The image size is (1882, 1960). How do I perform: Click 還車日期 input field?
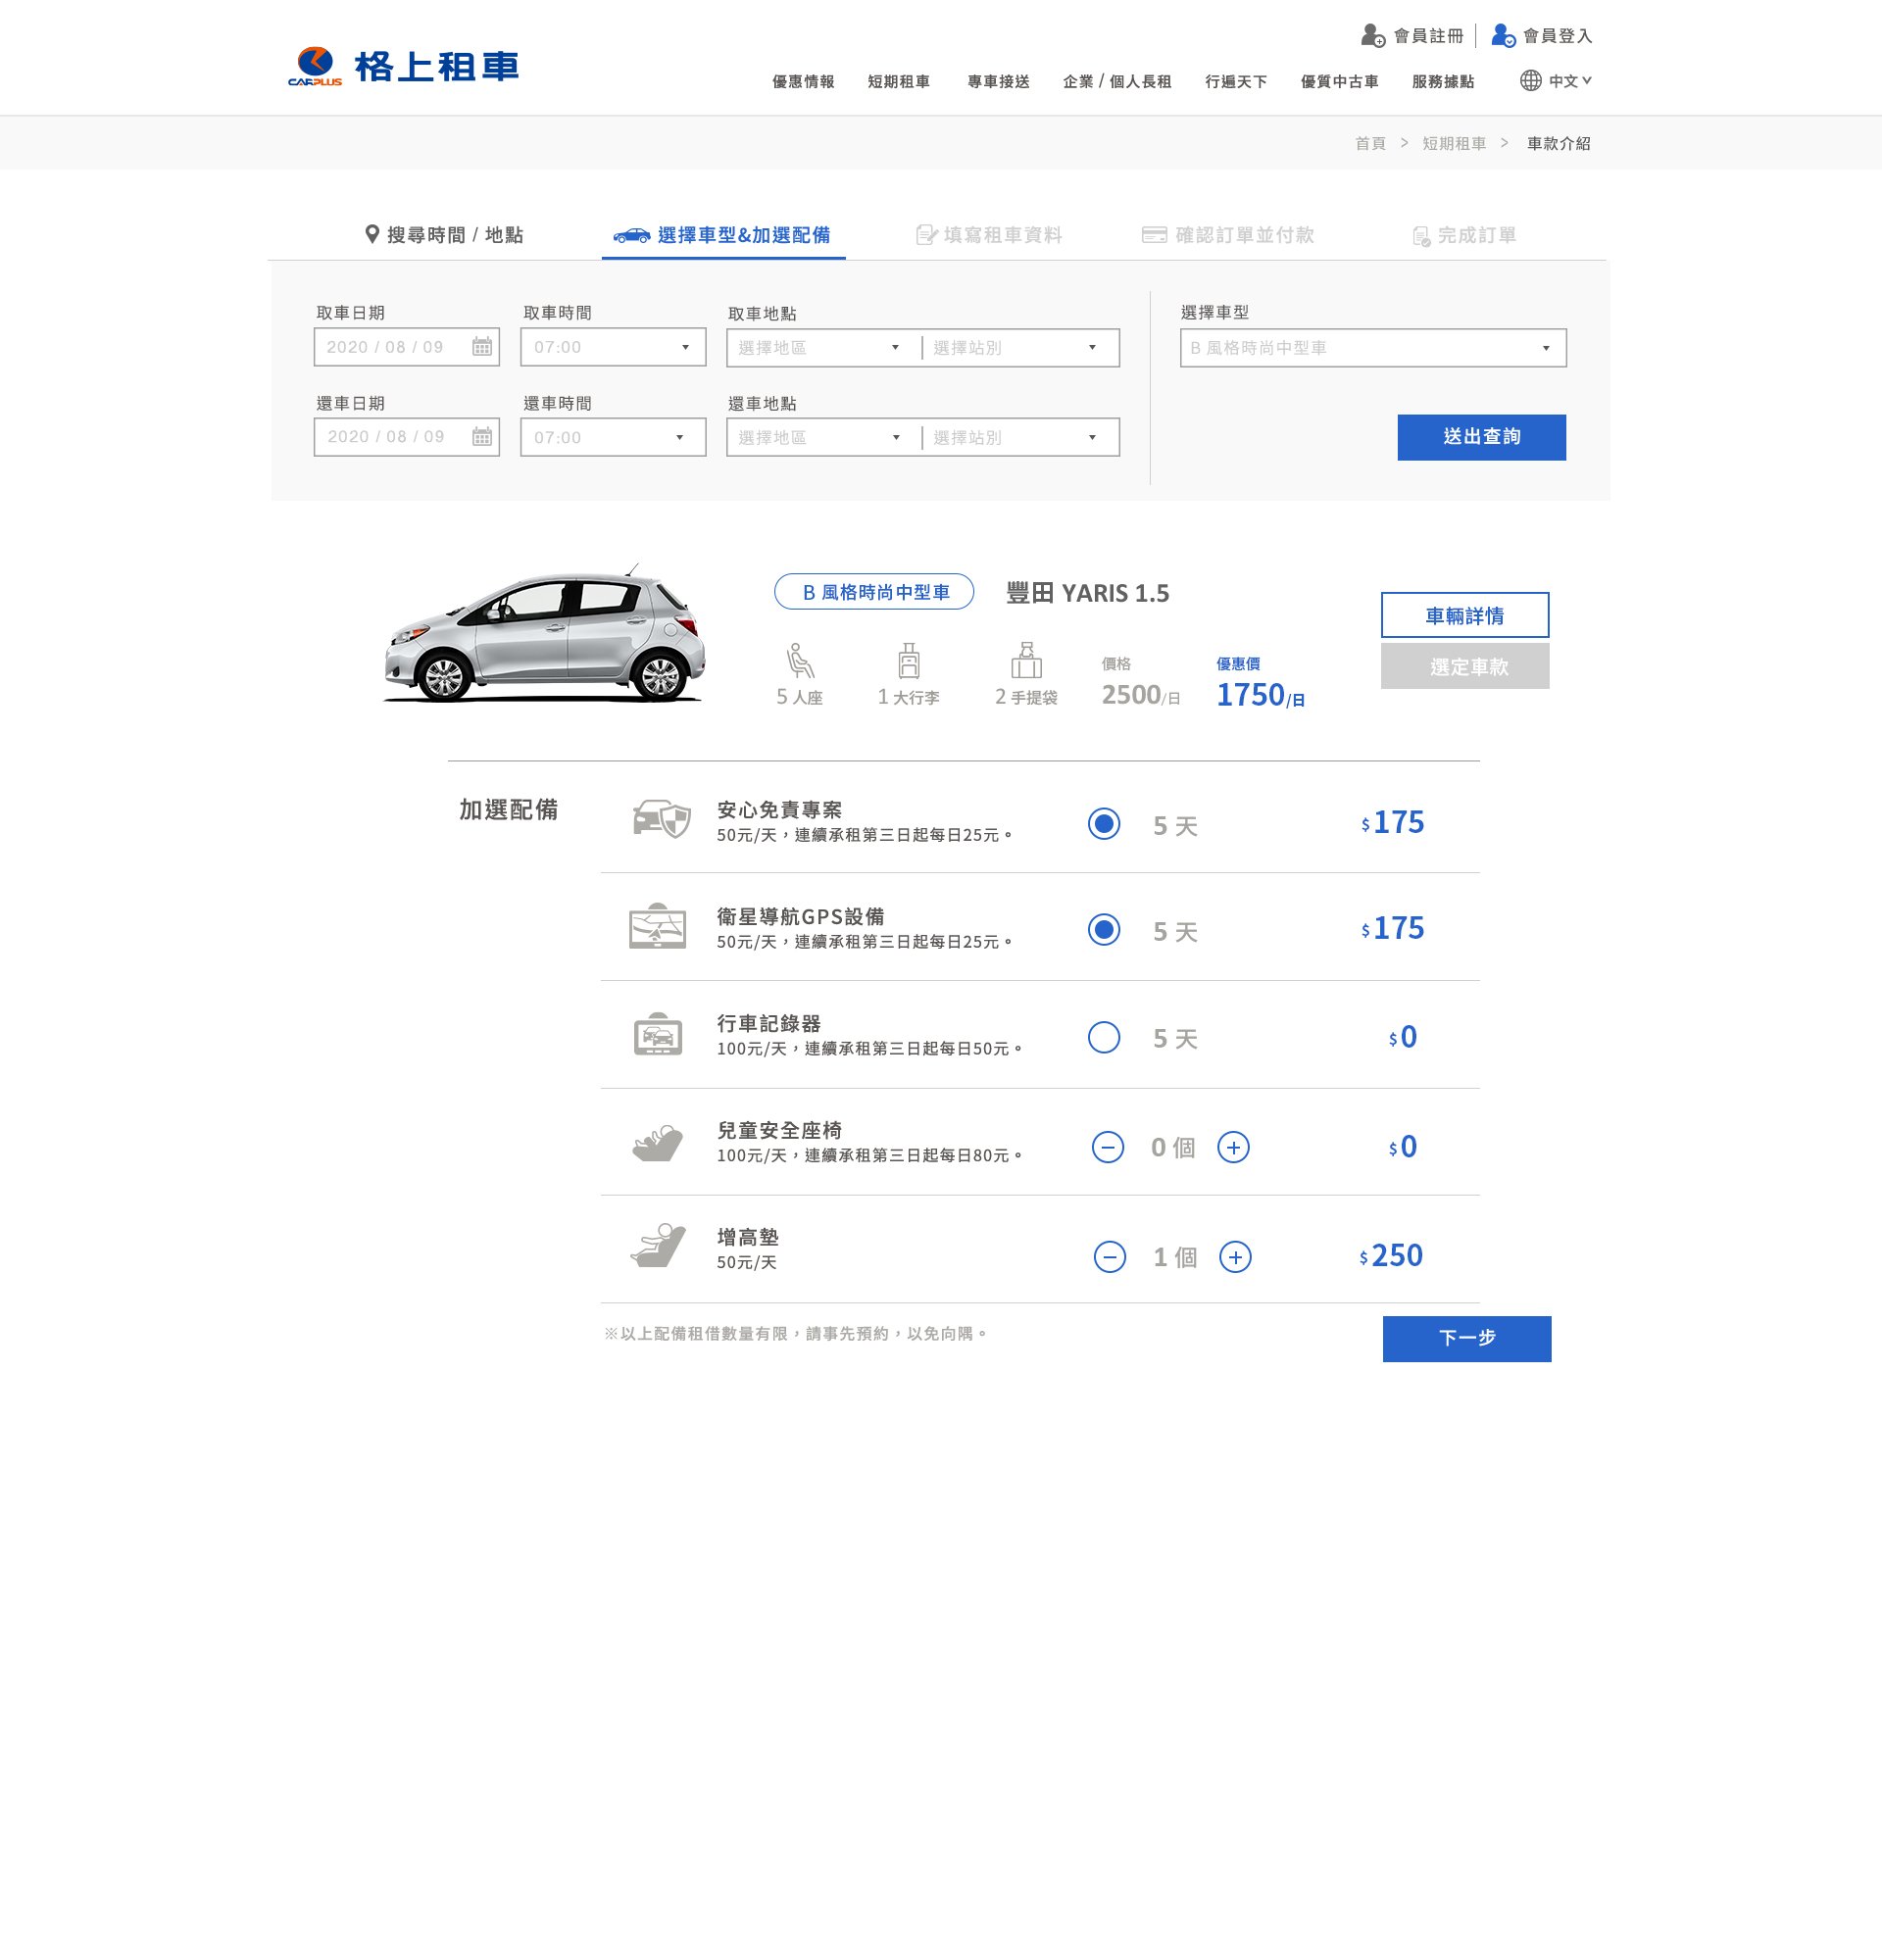407,437
